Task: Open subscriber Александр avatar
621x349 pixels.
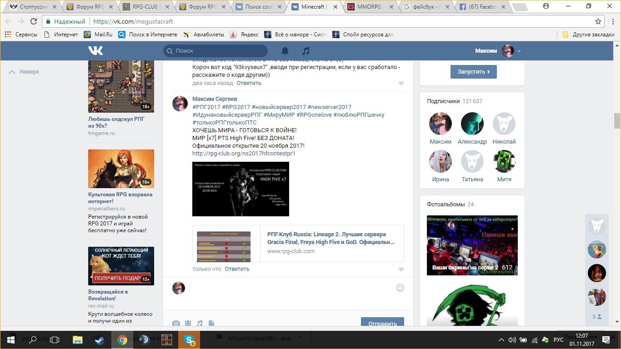Action: (x=472, y=124)
